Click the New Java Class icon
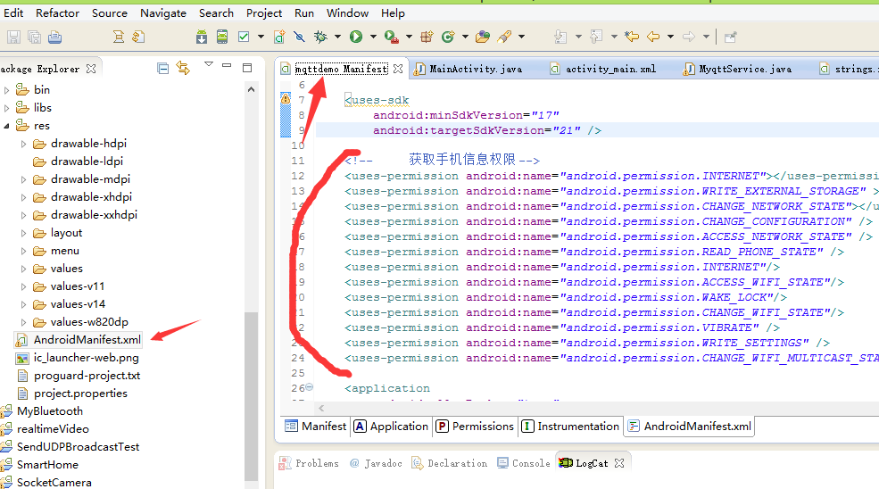The image size is (879, 489). coord(447,37)
